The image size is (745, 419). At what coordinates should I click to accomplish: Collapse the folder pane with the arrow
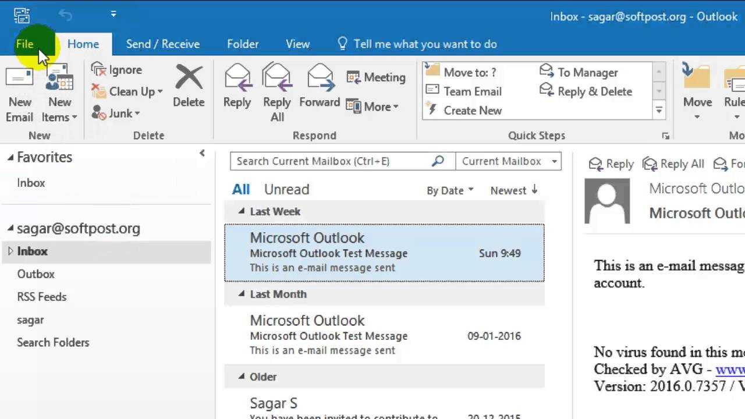pos(202,153)
